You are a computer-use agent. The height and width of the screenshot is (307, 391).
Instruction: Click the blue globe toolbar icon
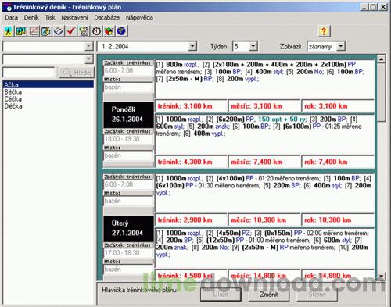tap(121, 31)
